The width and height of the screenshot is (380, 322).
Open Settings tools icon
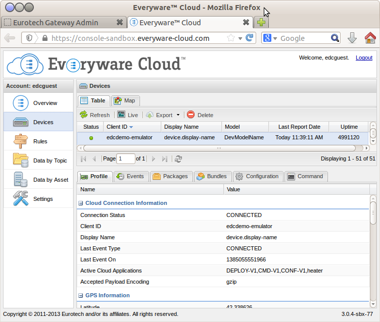pyautogui.click(x=21, y=198)
